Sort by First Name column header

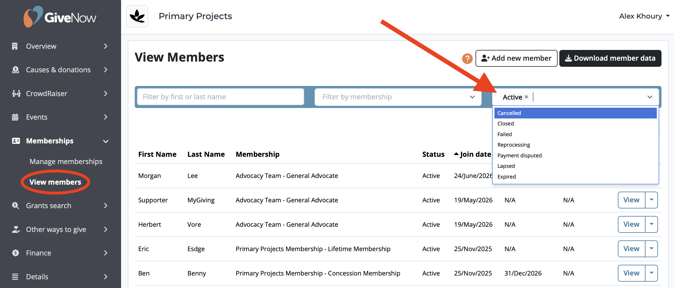tap(157, 154)
